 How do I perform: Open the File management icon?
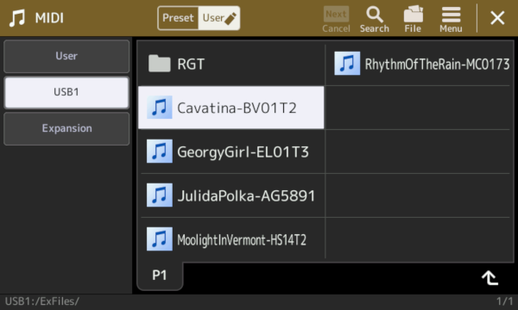point(413,19)
